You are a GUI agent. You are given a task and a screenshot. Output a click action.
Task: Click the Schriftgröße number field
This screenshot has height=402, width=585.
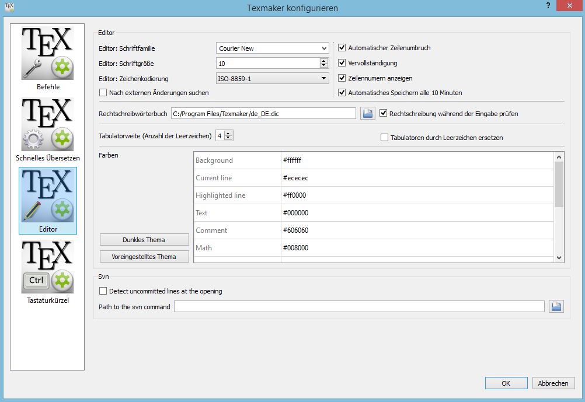(x=268, y=64)
